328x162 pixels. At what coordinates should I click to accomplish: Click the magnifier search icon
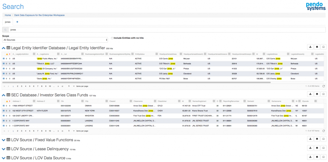tap(5, 30)
